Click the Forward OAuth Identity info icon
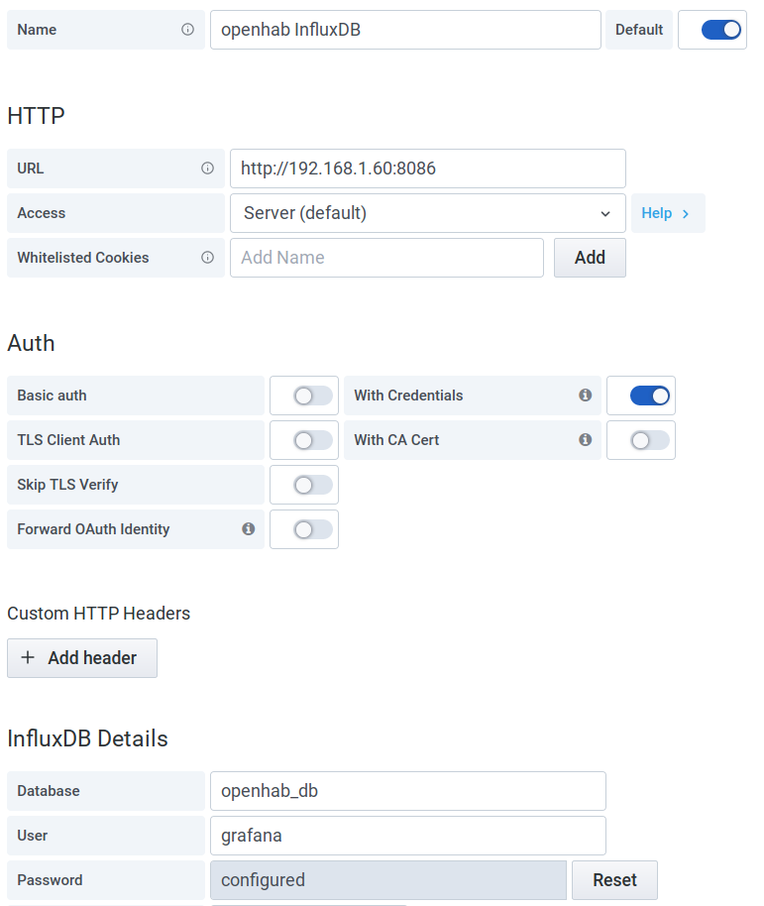 point(249,529)
